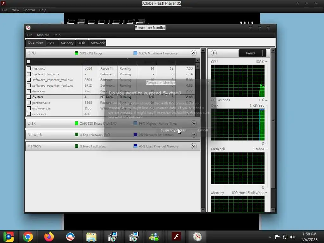
Task: Click the volume speaker tray icon
Action: coord(293,237)
